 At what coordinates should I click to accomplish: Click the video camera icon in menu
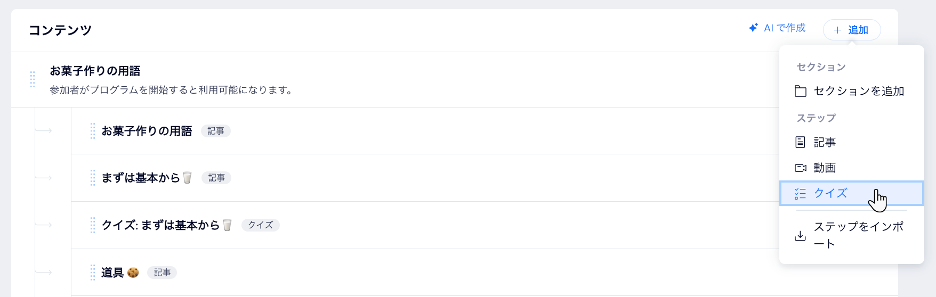(800, 168)
